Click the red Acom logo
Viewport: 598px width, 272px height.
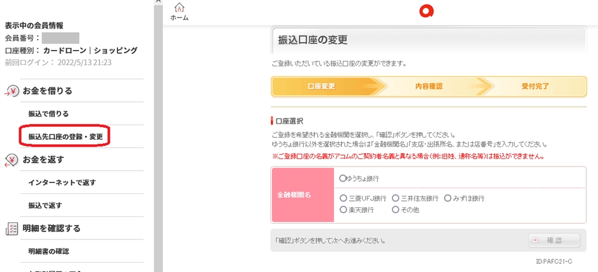click(427, 12)
